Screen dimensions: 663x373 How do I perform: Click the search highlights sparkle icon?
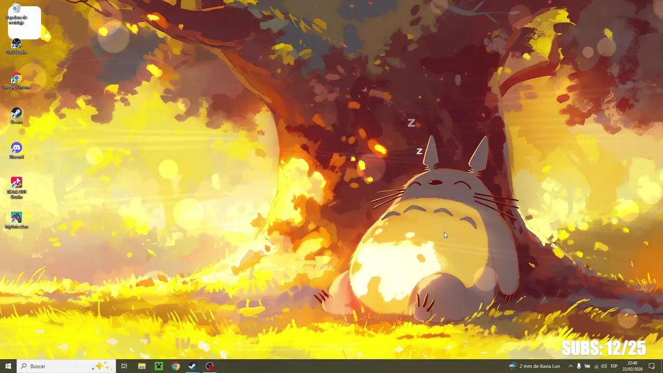[x=101, y=366]
